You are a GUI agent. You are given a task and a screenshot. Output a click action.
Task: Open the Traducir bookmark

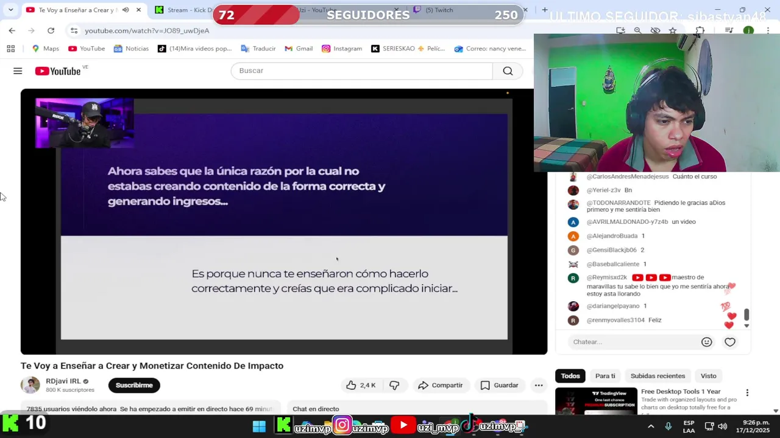tap(258, 49)
